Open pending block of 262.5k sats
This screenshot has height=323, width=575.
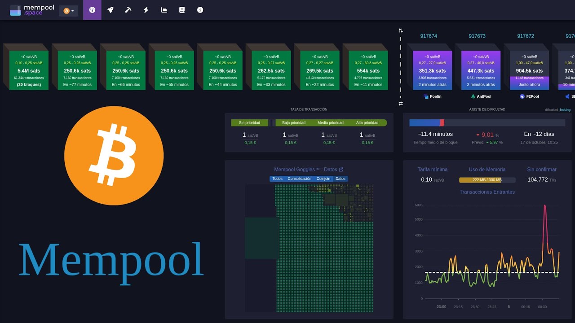[271, 70]
